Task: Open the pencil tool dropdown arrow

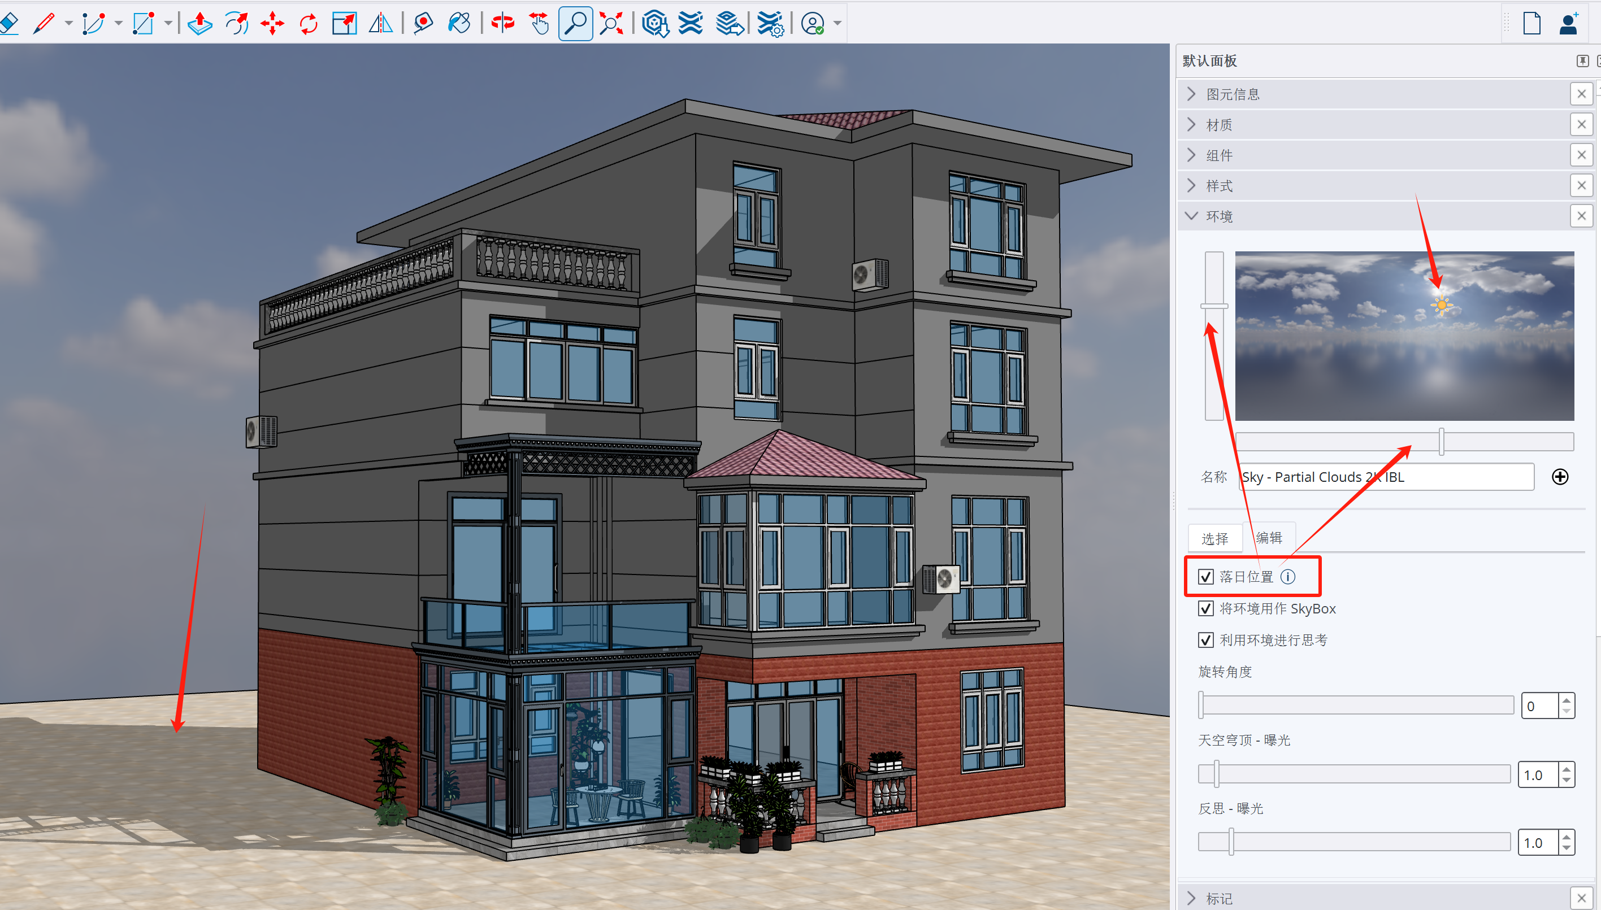Action: pos(69,24)
